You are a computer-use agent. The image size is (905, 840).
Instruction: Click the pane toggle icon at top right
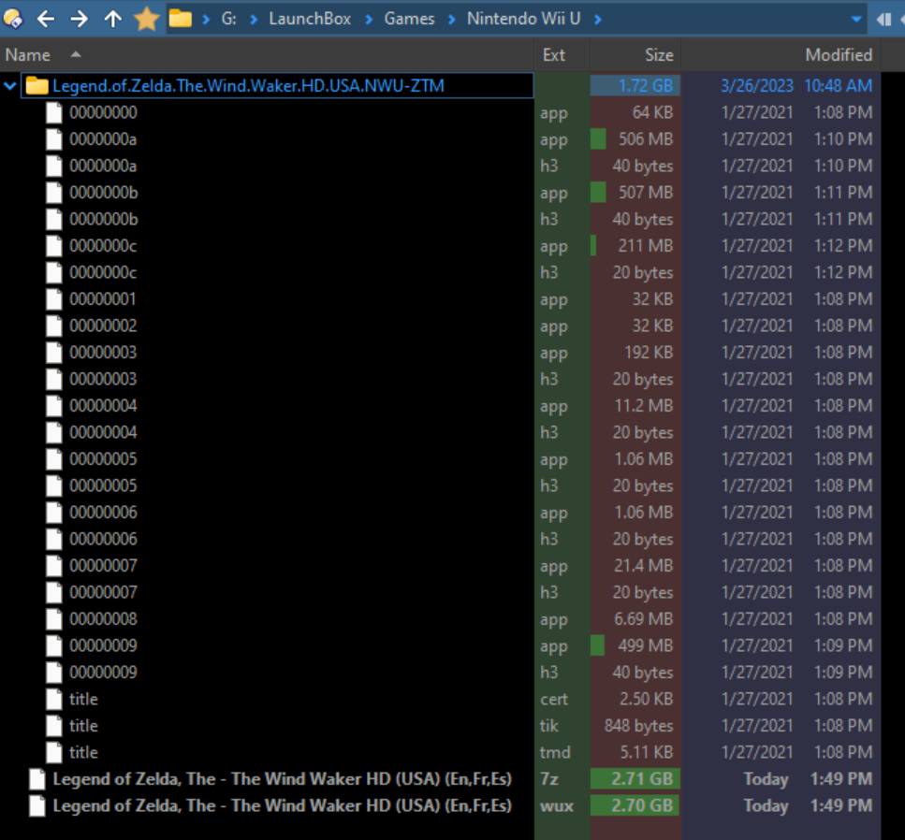coord(883,19)
